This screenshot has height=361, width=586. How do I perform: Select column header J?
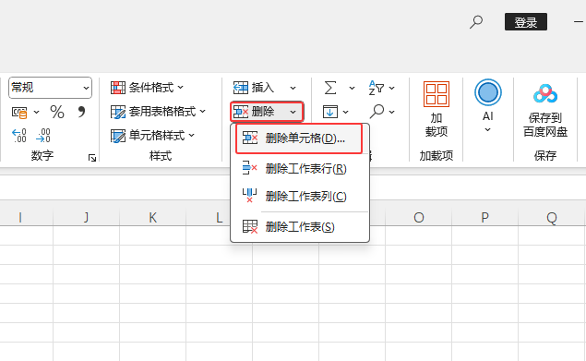87,217
